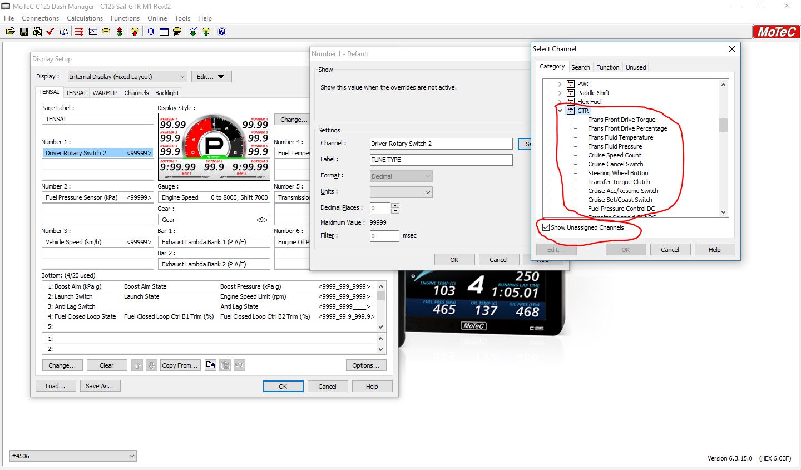Open the line graph toolbar icon
Image resolution: width=801 pixels, height=470 pixels.
92,32
